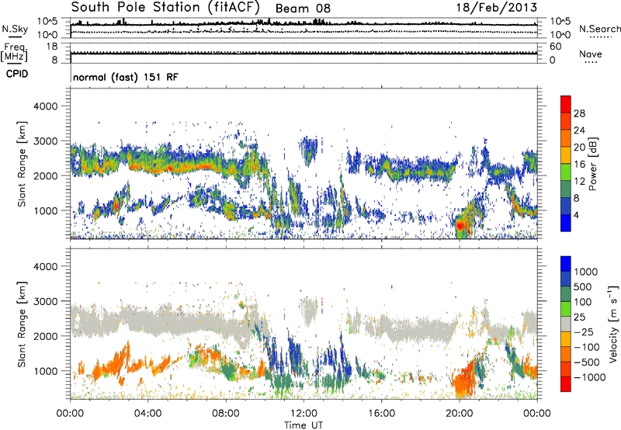
Task: Click '3000' tick on velocity panel range axis
Action: click(x=45, y=301)
